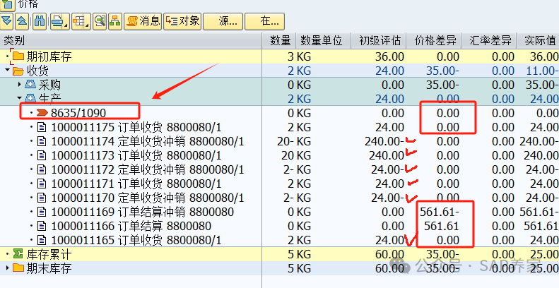This screenshot has height=288, width=559.
Task: Click the 11.00- actual value in 收货 row
Action: click(x=542, y=71)
